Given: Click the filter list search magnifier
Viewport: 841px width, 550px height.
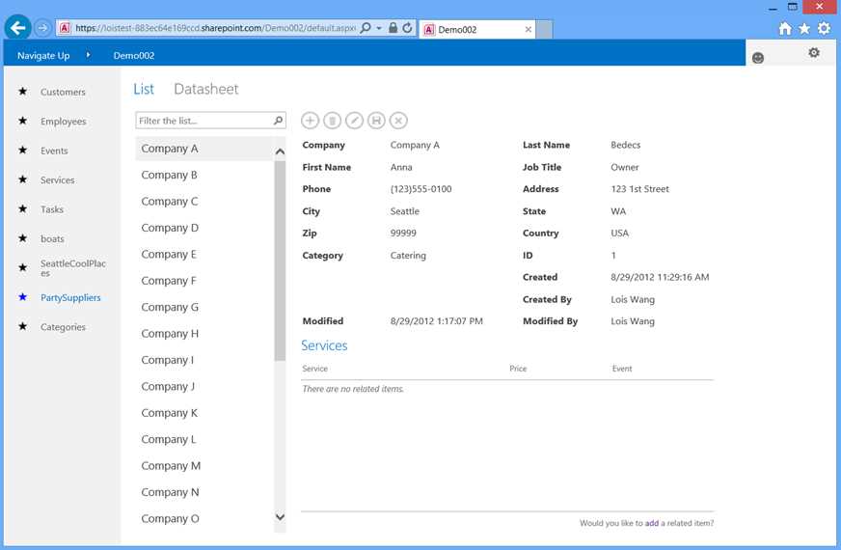Looking at the screenshot, I should click(278, 121).
